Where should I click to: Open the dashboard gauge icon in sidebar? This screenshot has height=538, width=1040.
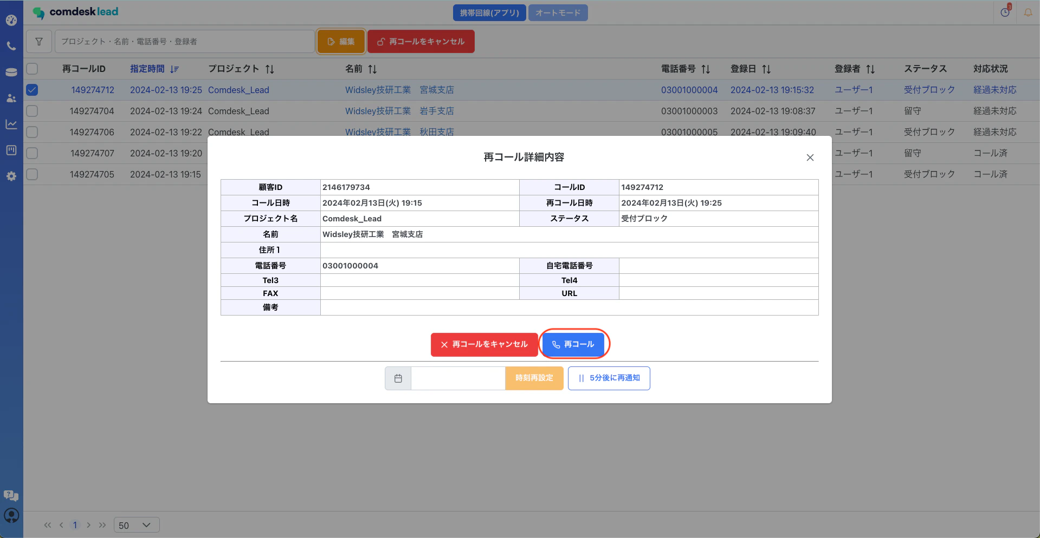pos(11,21)
